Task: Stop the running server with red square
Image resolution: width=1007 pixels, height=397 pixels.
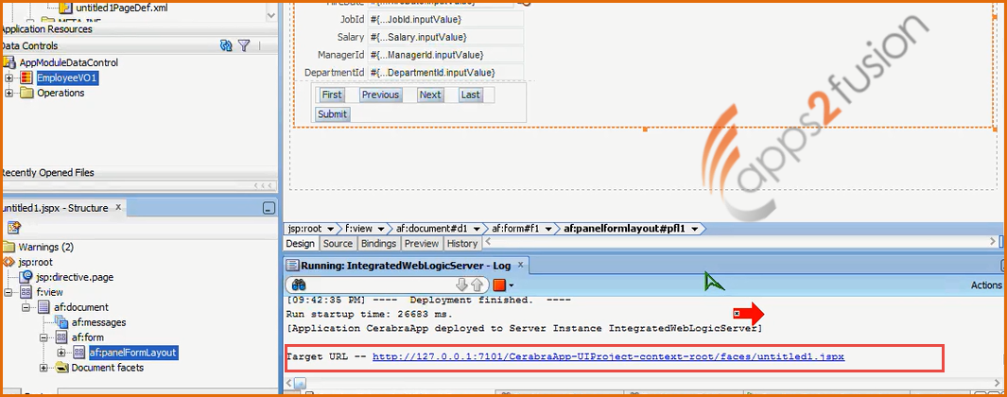Action: (499, 285)
